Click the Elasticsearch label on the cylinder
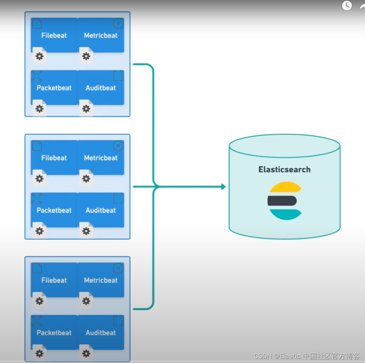Image resolution: width=365 pixels, height=363 pixels. pyautogui.click(x=284, y=170)
